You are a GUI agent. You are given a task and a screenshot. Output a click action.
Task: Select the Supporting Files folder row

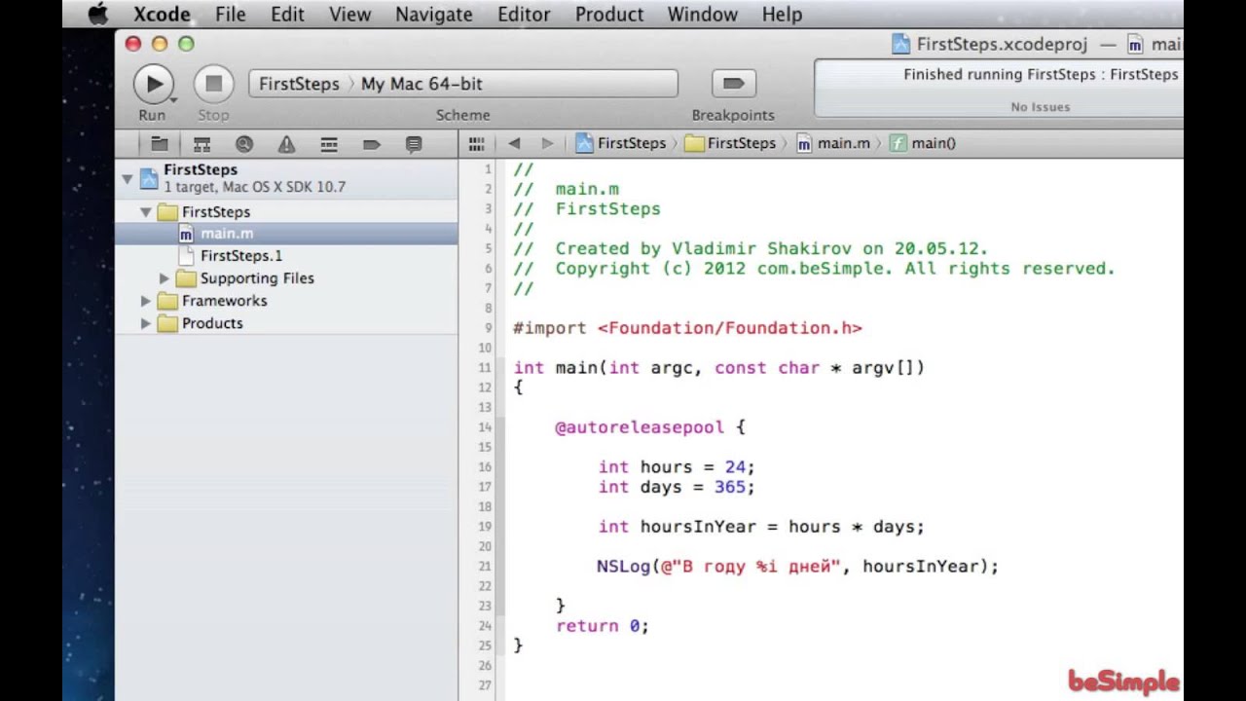[x=286, y=278]
